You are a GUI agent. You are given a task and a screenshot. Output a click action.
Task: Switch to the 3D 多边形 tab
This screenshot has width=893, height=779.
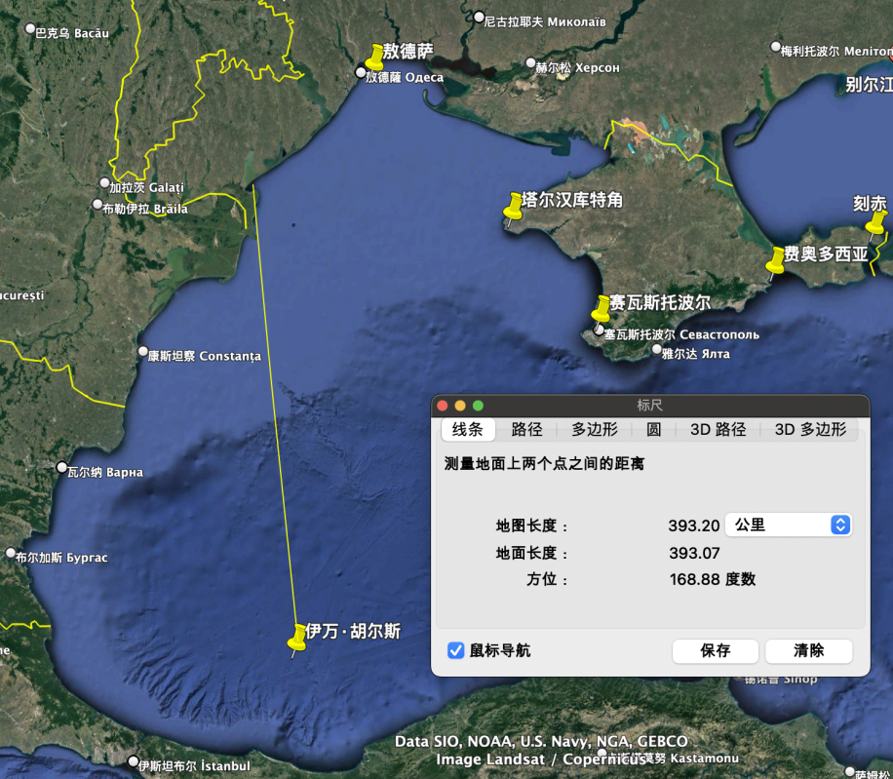coord(810,429)
